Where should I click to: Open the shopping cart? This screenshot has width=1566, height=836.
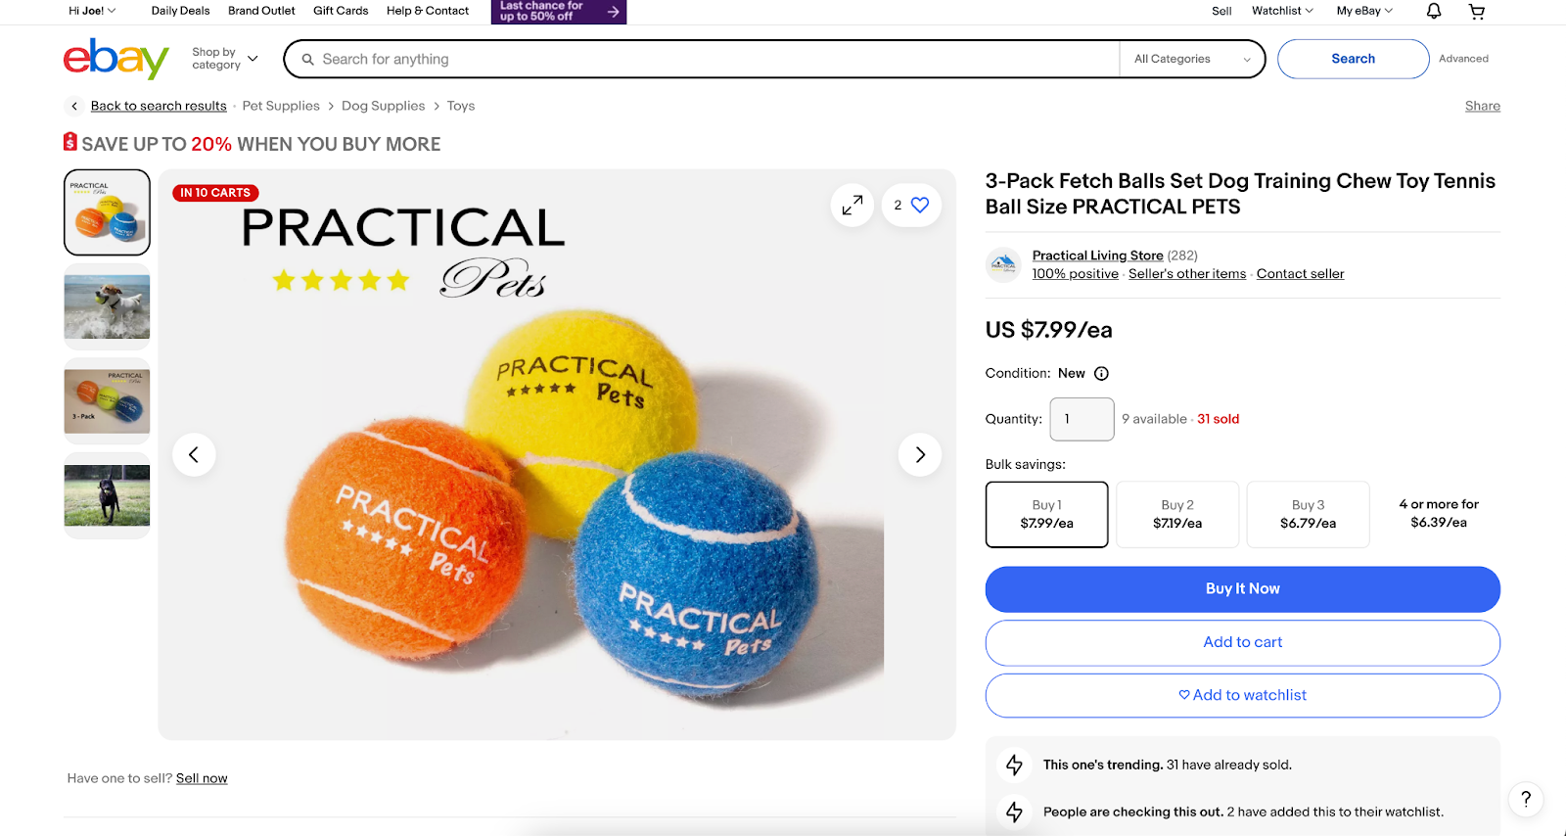pyautogui.click(x=1476, y=11)
